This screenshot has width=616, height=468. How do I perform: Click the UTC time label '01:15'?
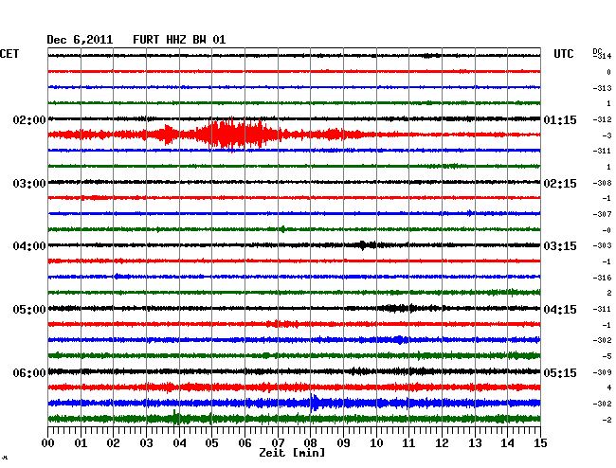[560, 120]
